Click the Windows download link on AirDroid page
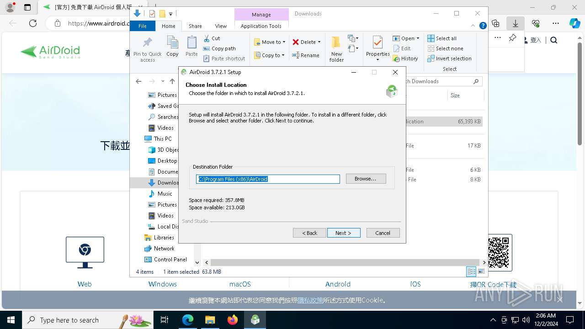The image size is (585, 329). pyautogui.click(x=162, y=284)
